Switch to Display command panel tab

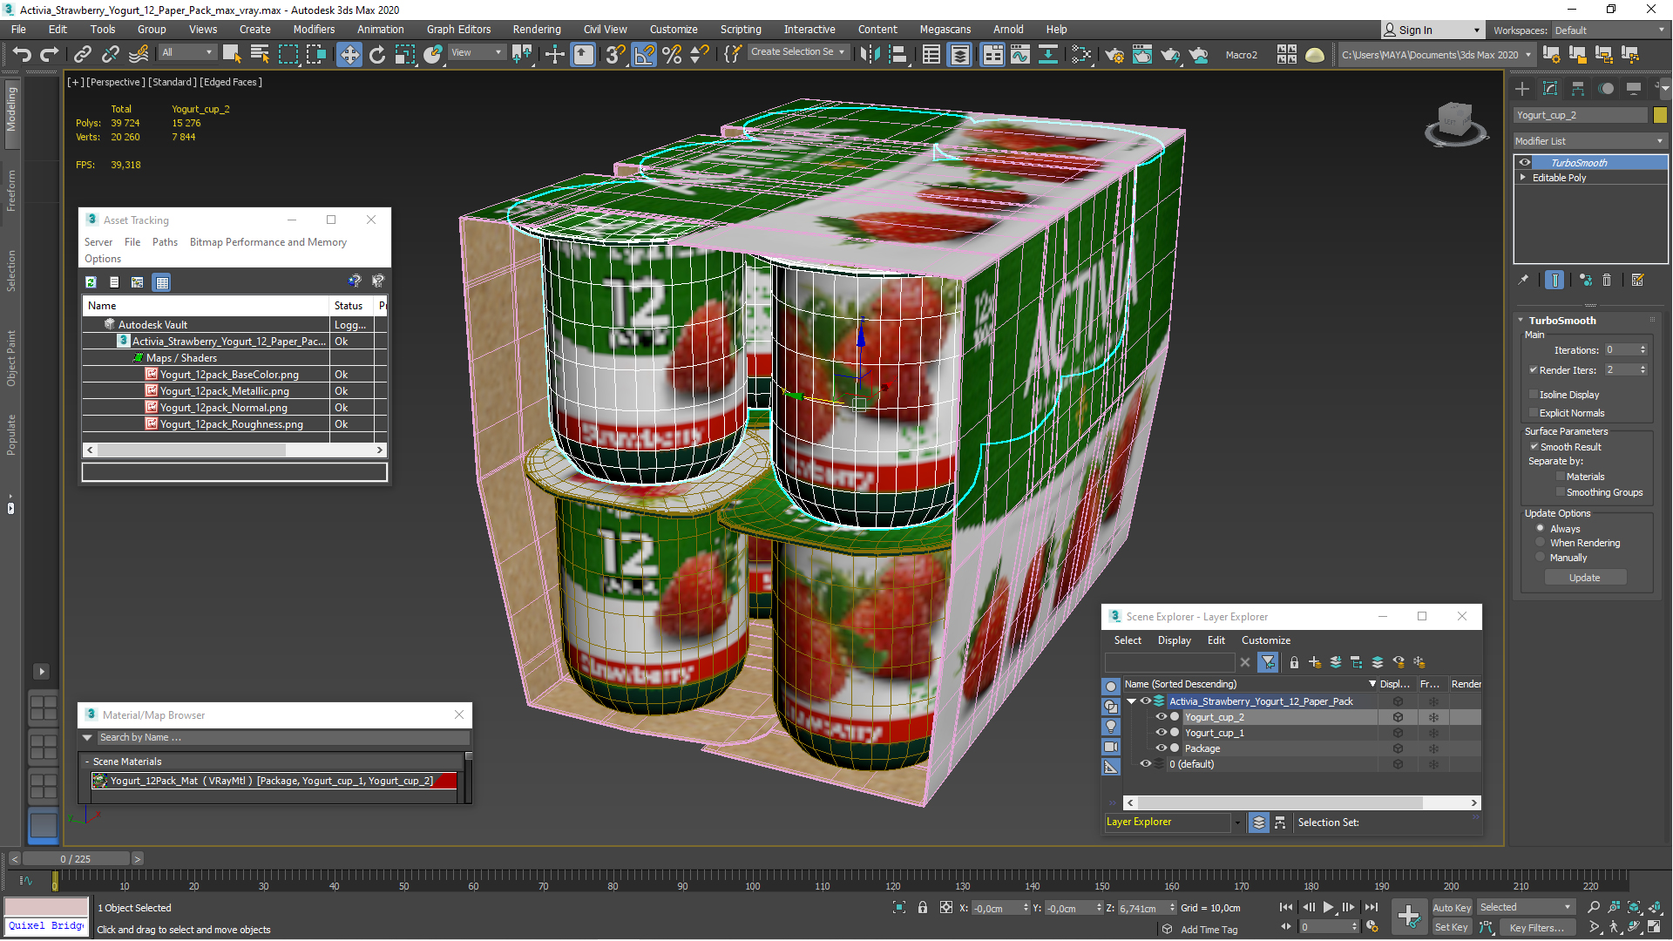coord(1634,88)
